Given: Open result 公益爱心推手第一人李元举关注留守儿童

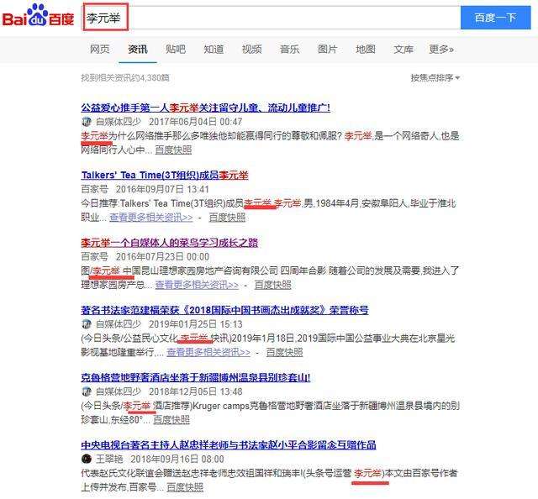Looking at the screenshot, I should coord(206,108).
